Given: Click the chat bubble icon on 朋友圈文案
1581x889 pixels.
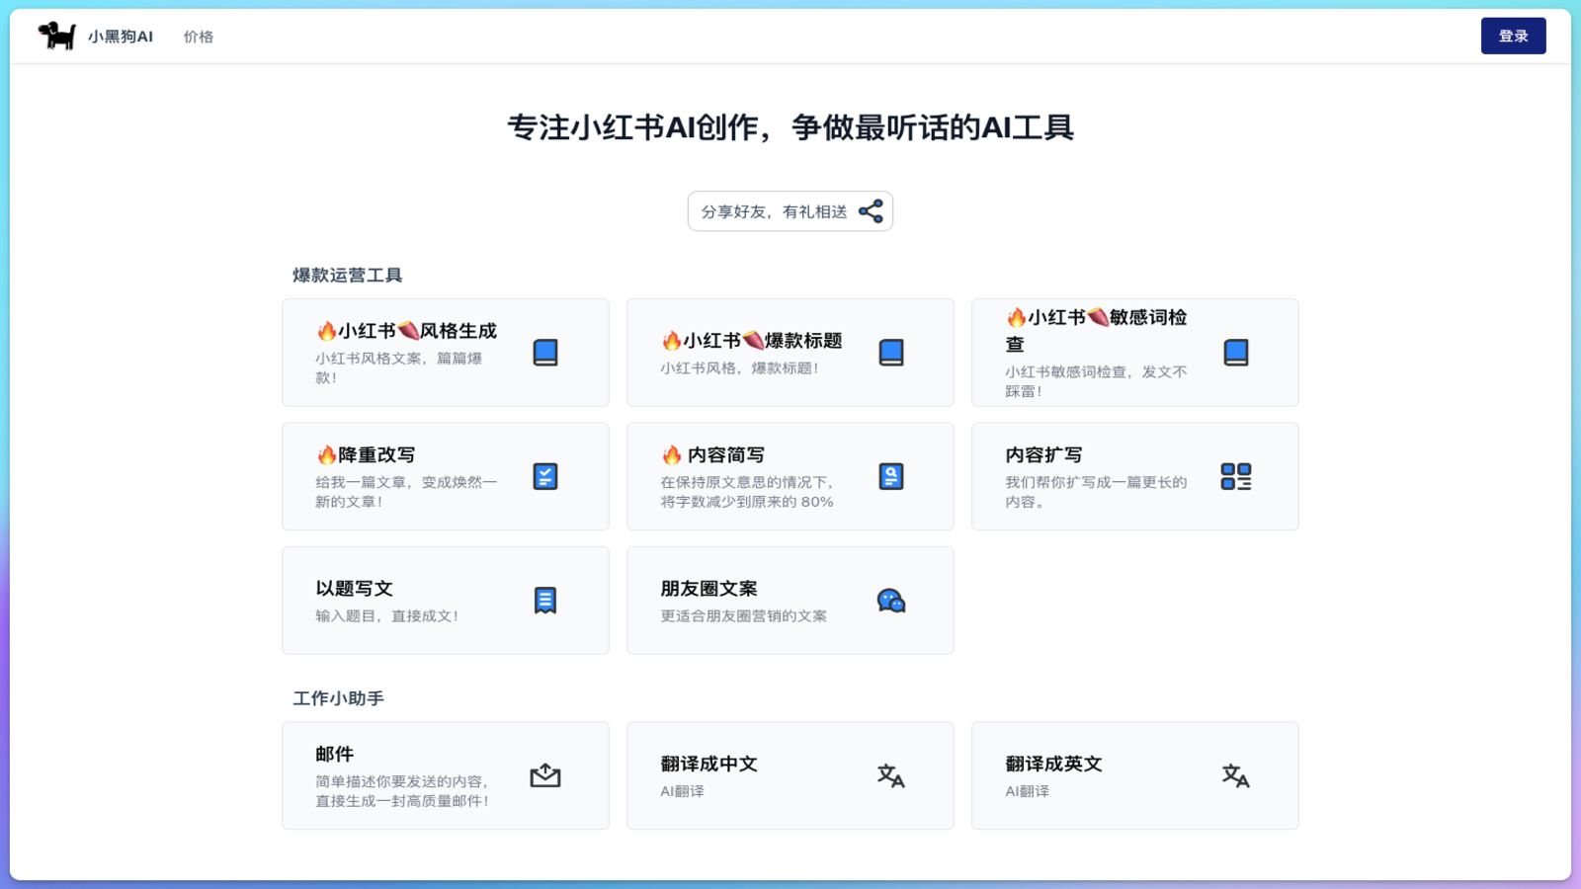Looking at the screenshot, I should click(x=891, y=601).
